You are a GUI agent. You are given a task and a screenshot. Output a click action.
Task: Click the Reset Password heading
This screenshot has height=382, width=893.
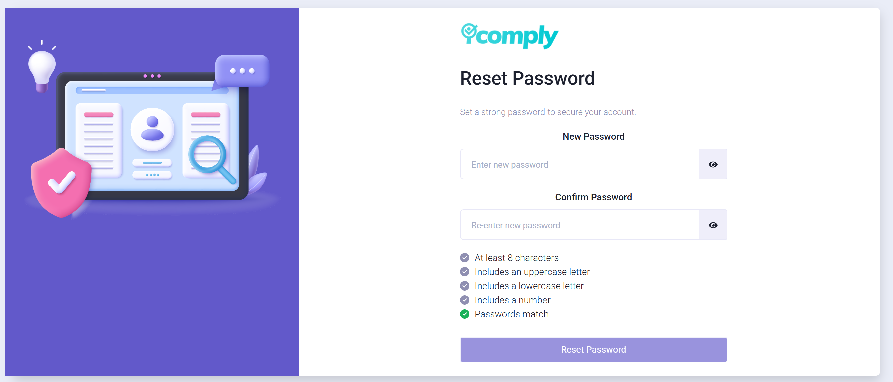527,78
